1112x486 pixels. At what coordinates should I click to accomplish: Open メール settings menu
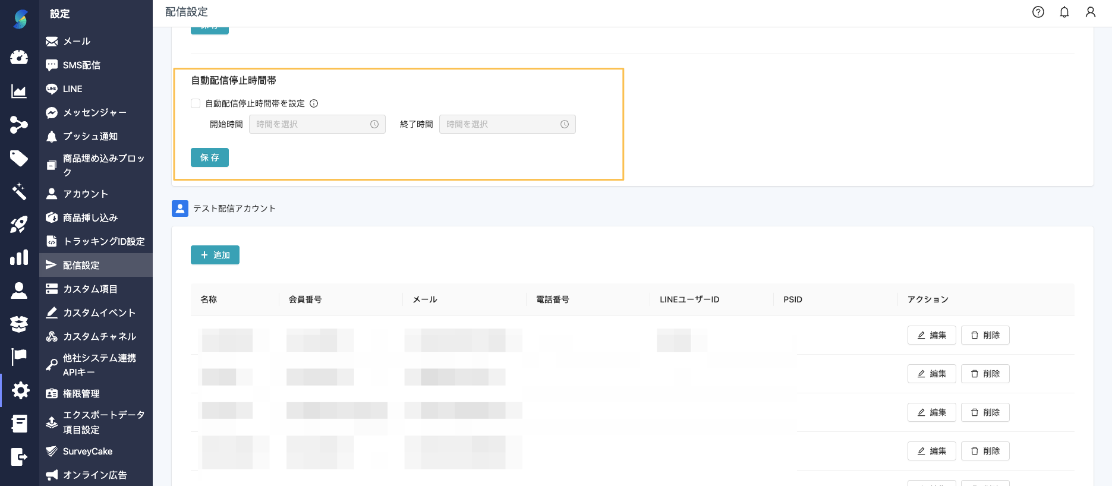96,41
